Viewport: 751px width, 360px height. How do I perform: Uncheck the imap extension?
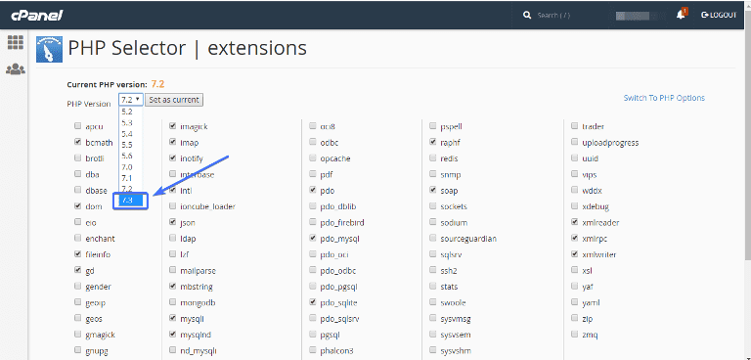pyautogui.click(x=172, y=142)
